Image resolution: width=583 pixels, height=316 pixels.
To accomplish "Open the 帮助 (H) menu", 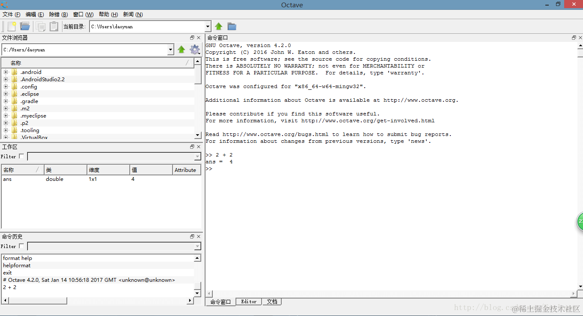I will [108, 15].
